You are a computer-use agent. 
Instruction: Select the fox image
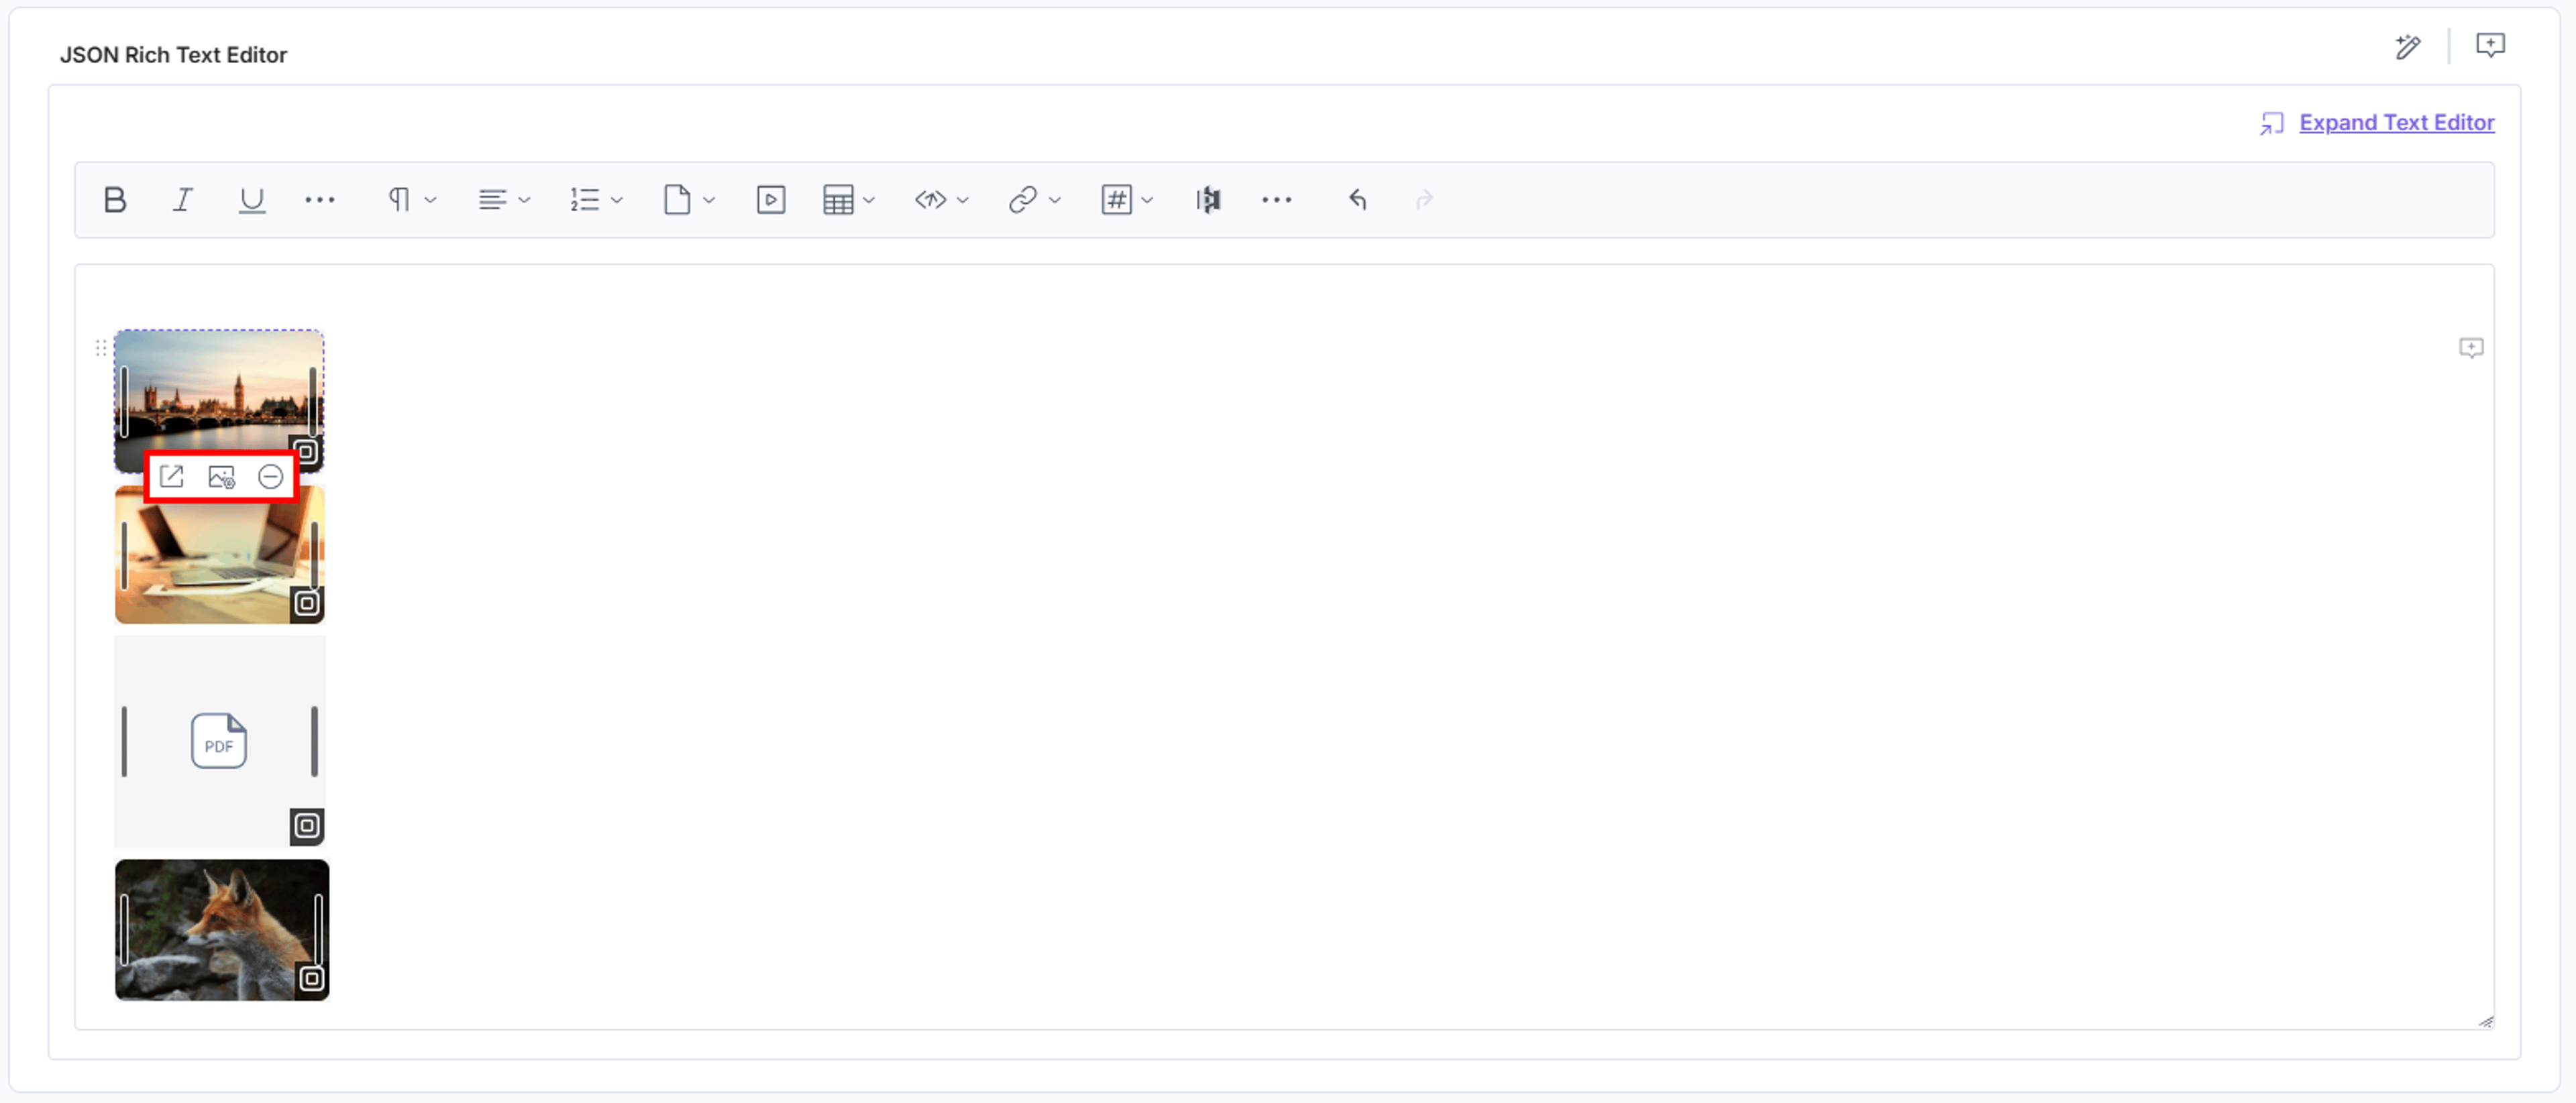point(222,929)
